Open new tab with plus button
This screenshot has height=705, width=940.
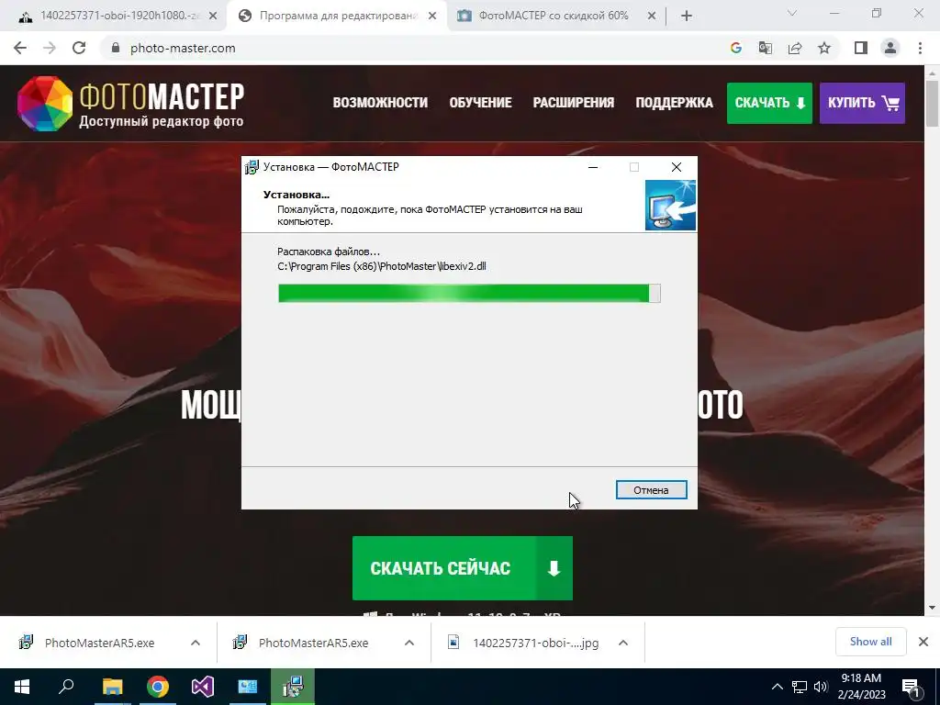coord(687,17)
